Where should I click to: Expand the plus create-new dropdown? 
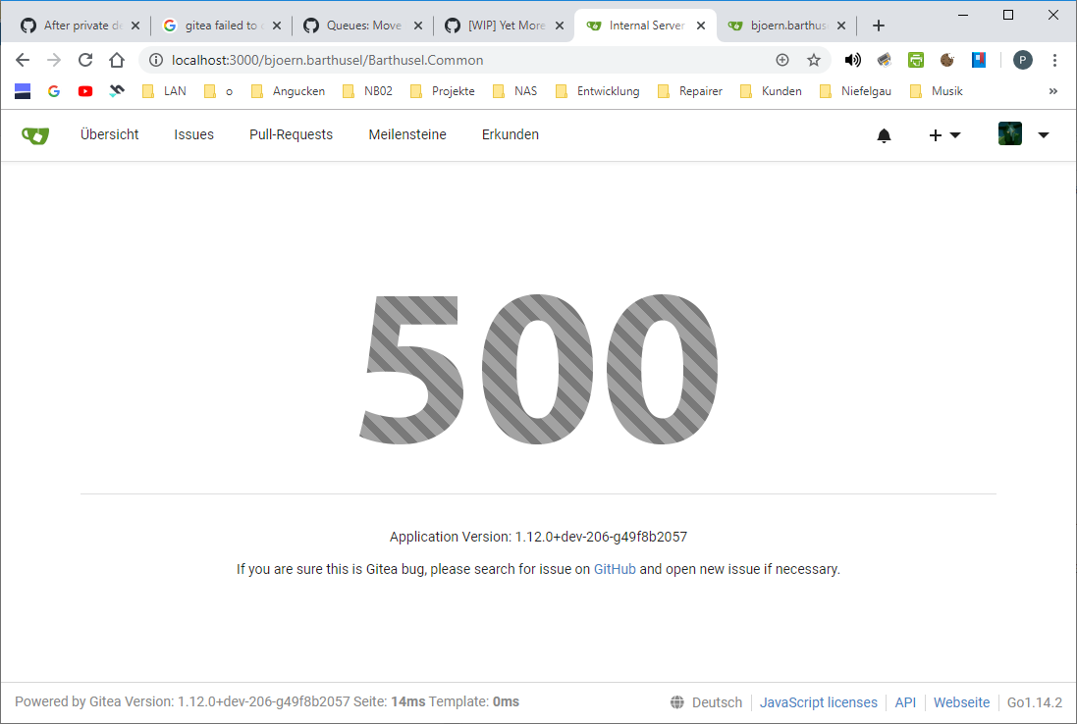click(x=944, y=135)
